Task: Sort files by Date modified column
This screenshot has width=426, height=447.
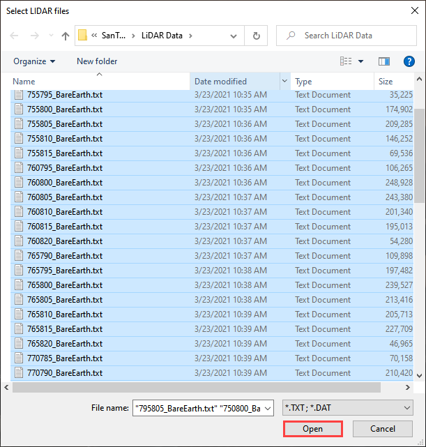Action: (x=236, y=82)
